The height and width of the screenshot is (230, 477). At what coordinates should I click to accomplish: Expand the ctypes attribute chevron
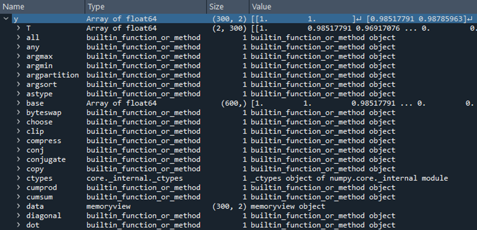19,178
